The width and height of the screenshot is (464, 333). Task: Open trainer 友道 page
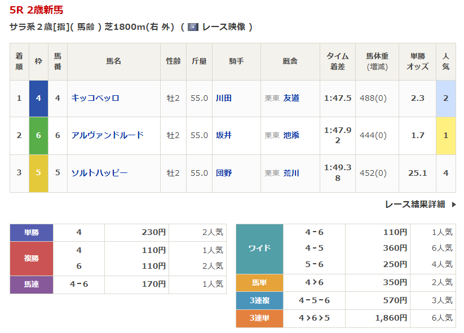coord(291,98)
